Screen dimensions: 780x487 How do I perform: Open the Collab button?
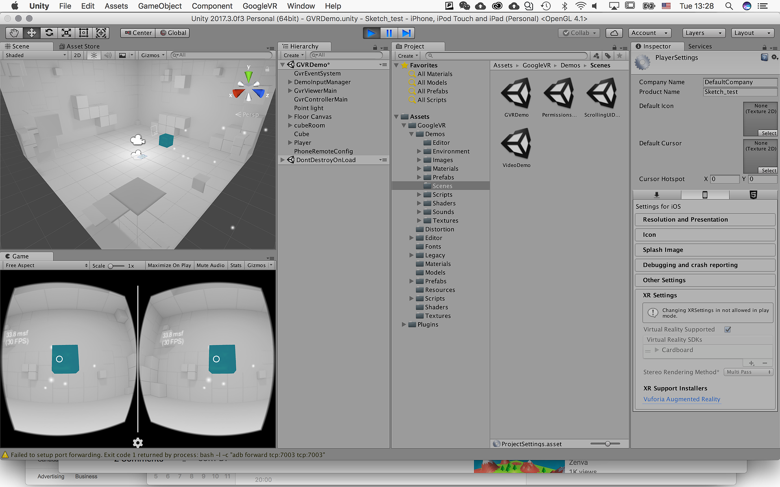pyautogui.click(x=579, y=33)
